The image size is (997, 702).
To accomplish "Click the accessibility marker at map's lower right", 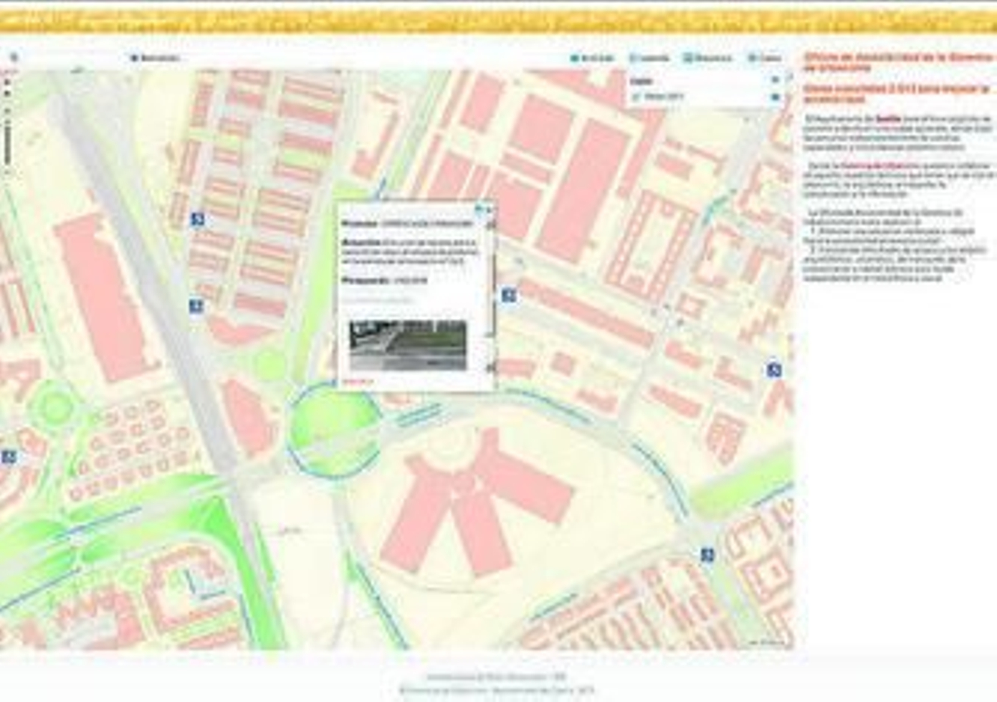I will point(707,554).
